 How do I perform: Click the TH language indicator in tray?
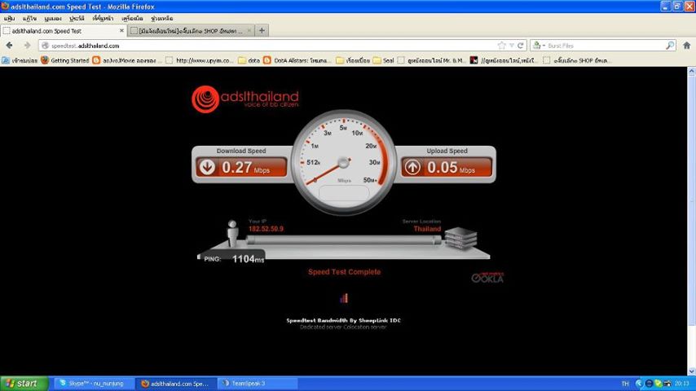click(625, 384)
